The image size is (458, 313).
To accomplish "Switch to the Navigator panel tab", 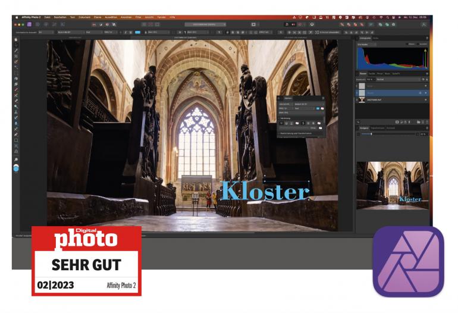I will pyautogui.click(x=365, y=128).
